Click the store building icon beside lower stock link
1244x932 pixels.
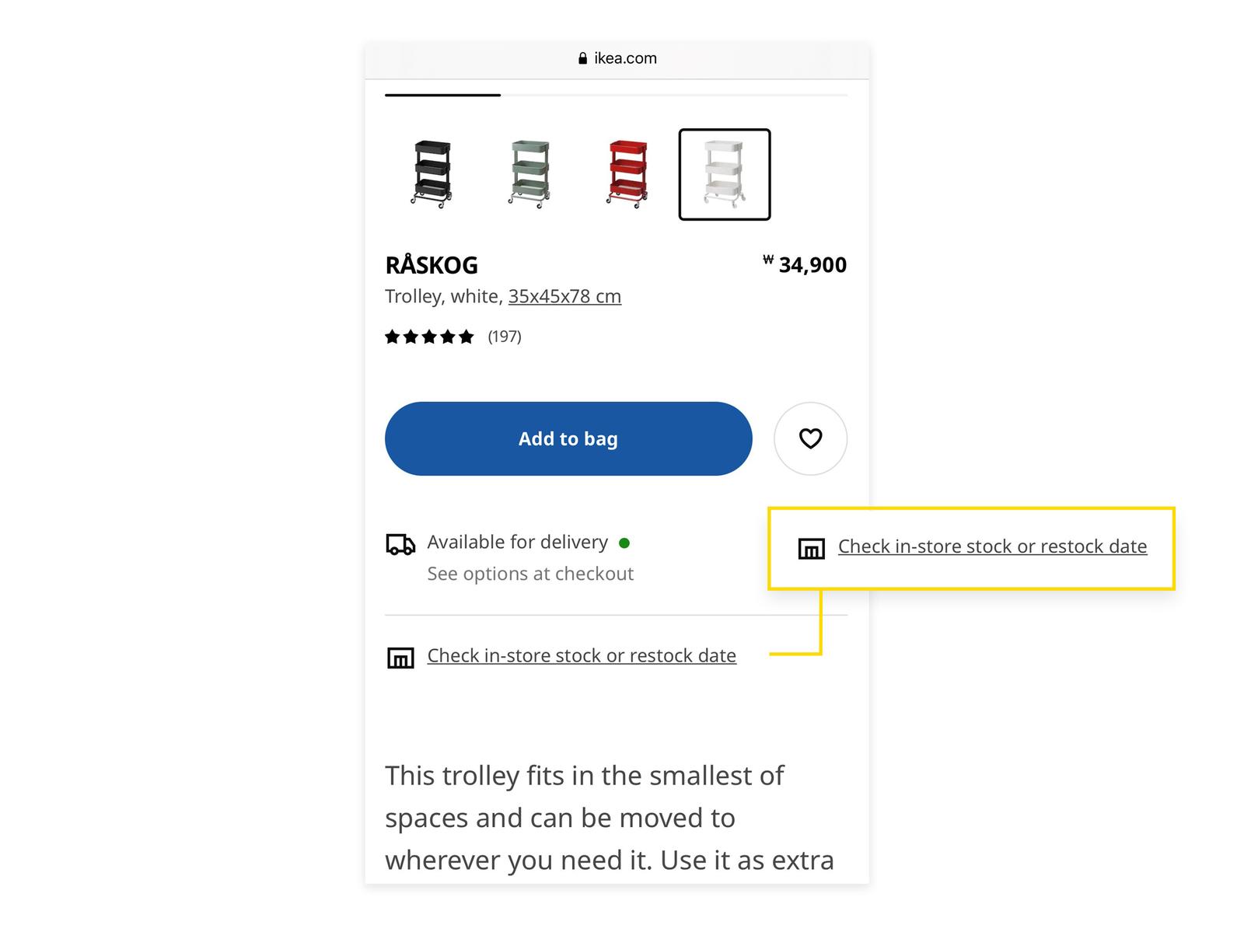click(x=400, y=657)
